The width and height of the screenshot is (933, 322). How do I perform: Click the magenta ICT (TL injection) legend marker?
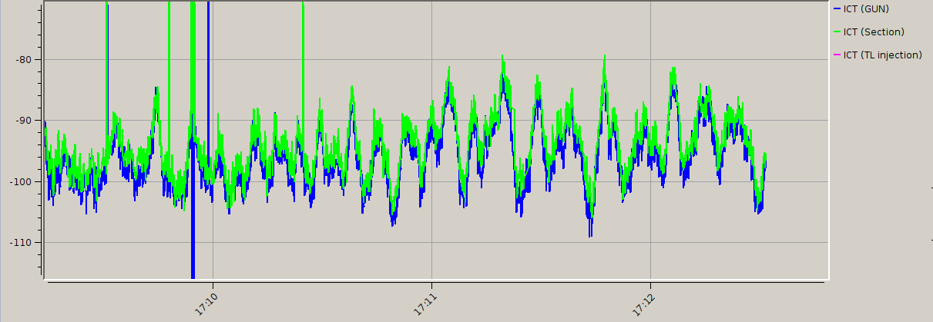coord(836,55)
